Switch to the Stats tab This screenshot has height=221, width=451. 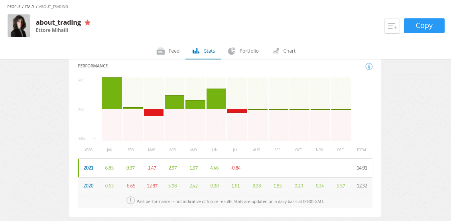tap(203, 51)
